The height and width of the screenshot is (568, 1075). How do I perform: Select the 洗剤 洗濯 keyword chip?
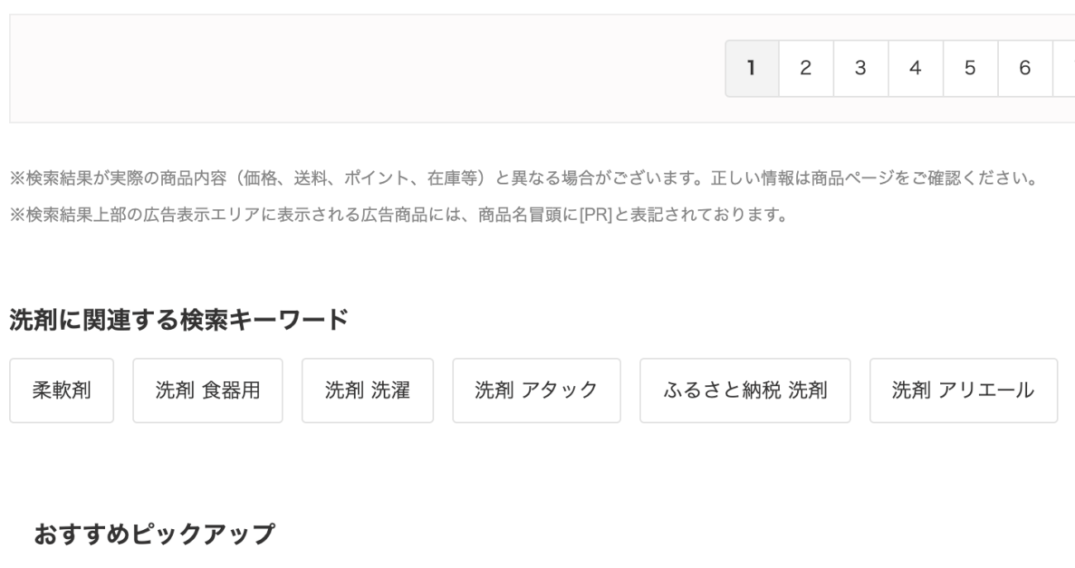[x=367, y=391]
